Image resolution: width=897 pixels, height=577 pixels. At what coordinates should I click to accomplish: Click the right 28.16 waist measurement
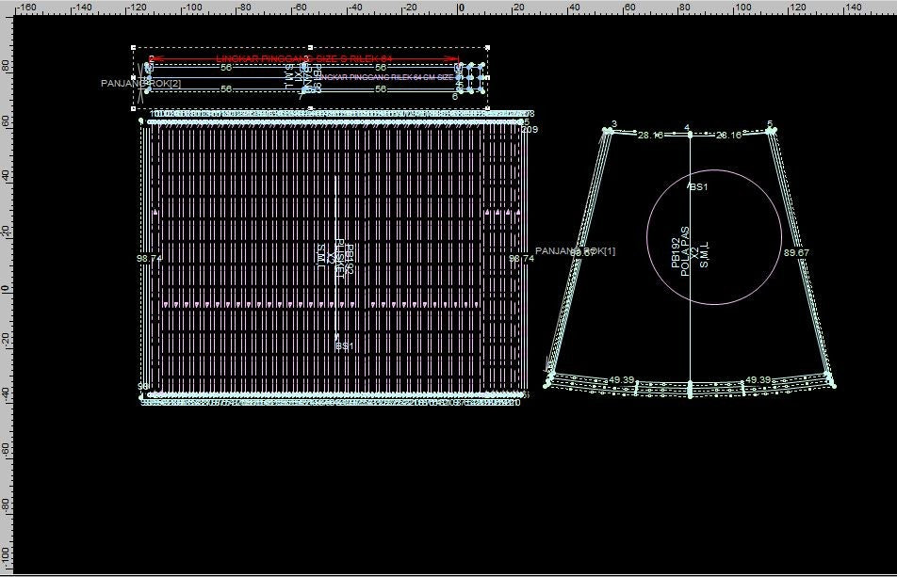[728, 136]
